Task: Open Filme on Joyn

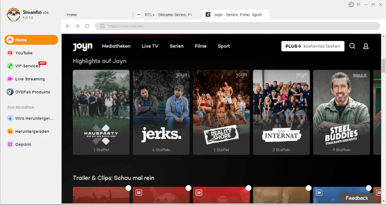Action: point(201,46)
